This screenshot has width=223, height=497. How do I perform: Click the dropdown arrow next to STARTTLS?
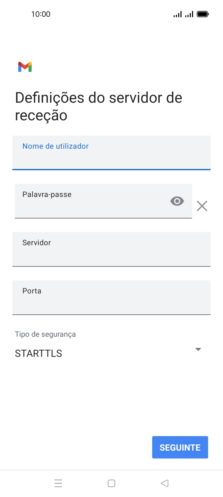(198, 349)
